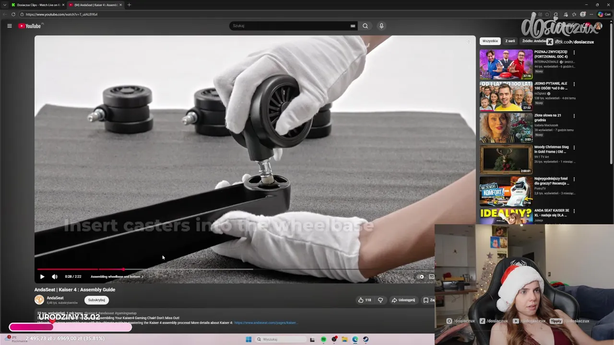Select the YouTube URL in address bar
614x345 pixels.
point(61,14)
